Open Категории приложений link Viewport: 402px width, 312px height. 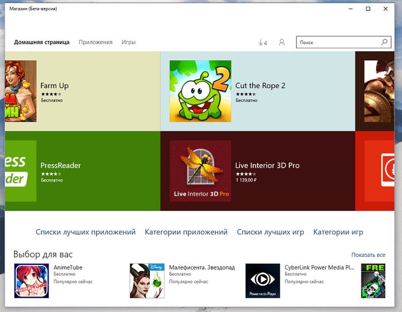[186, 232]
